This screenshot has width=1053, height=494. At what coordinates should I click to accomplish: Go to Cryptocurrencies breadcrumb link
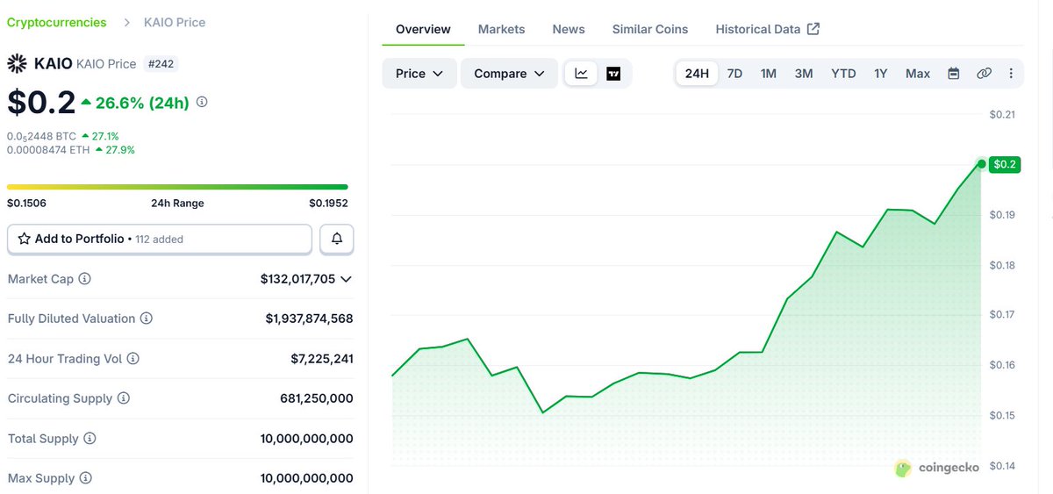[x=57, y=22]
